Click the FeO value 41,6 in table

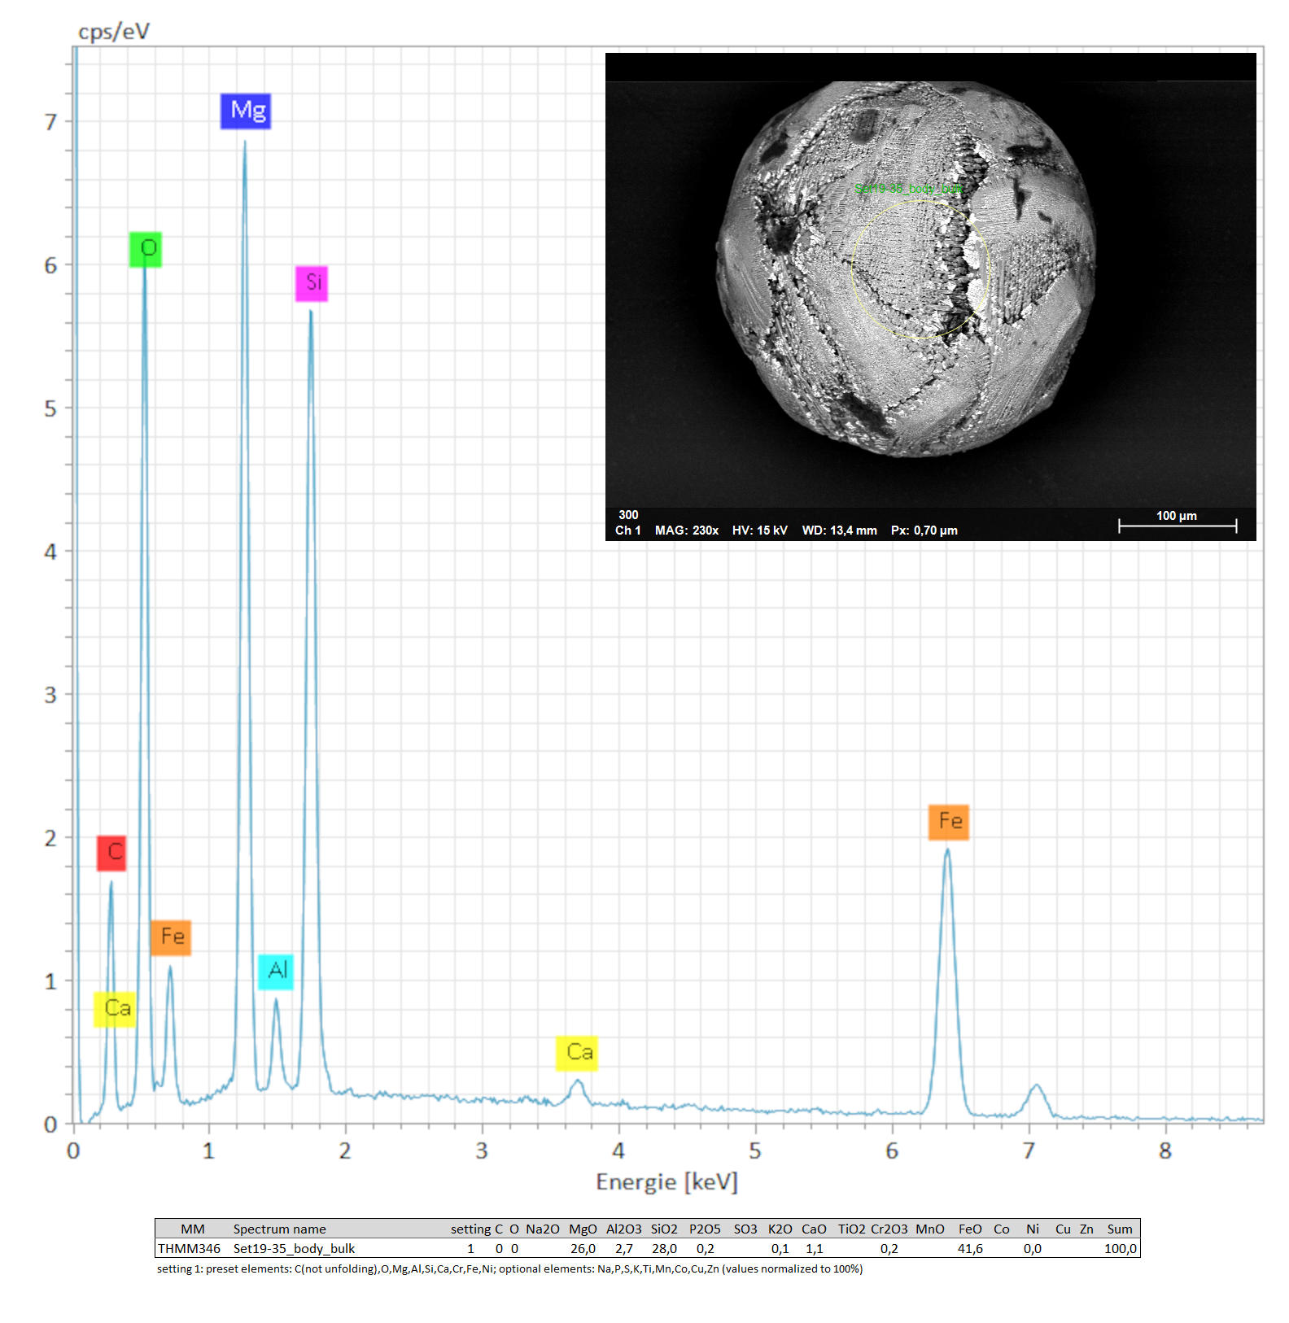pos(969,1248)
